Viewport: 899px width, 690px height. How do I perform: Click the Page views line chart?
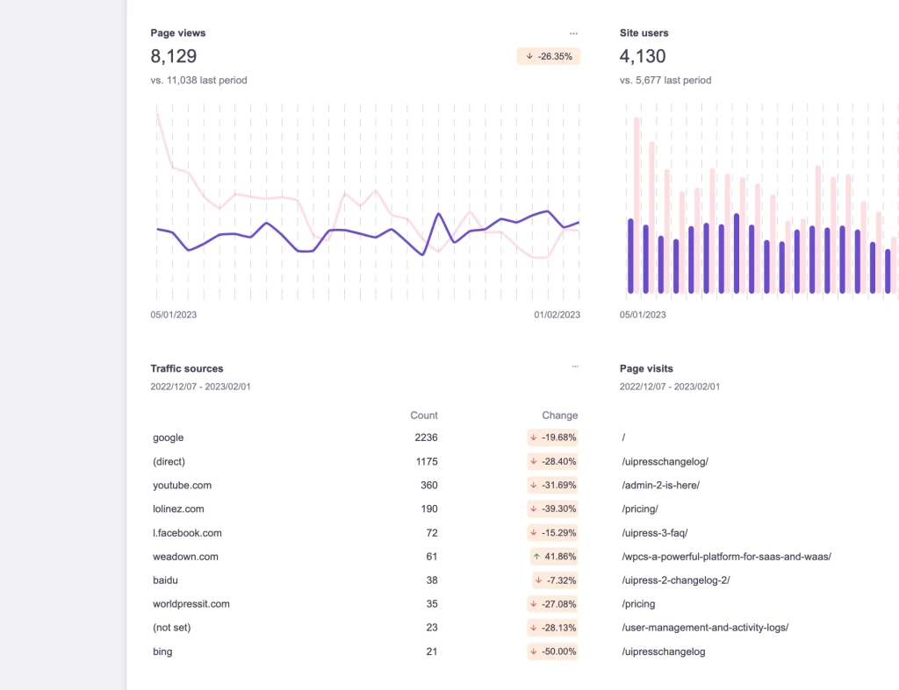tap(368, 202)
